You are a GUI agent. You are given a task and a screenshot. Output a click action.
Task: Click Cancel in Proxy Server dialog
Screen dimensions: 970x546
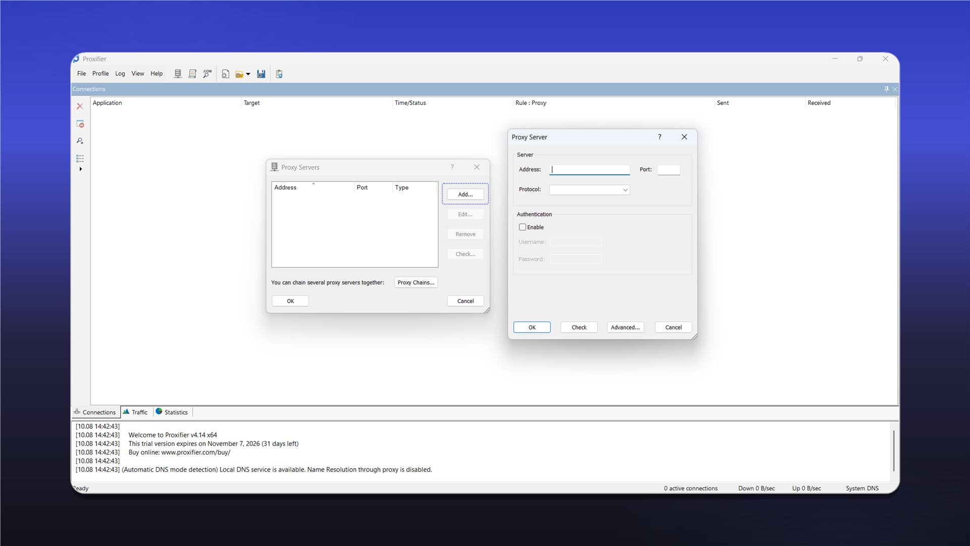673,327
